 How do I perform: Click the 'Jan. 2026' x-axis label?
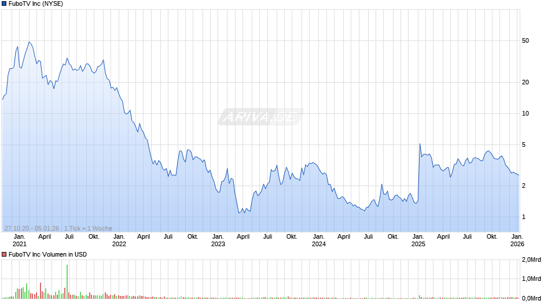(517, 240)
